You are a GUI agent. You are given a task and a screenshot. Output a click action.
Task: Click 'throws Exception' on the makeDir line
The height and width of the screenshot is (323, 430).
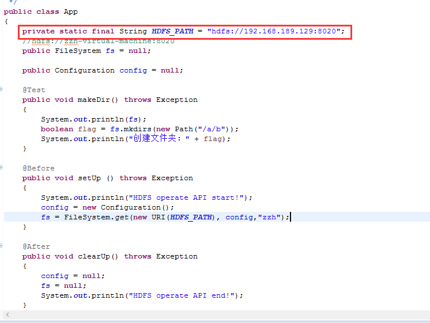[x=161, y=100]
